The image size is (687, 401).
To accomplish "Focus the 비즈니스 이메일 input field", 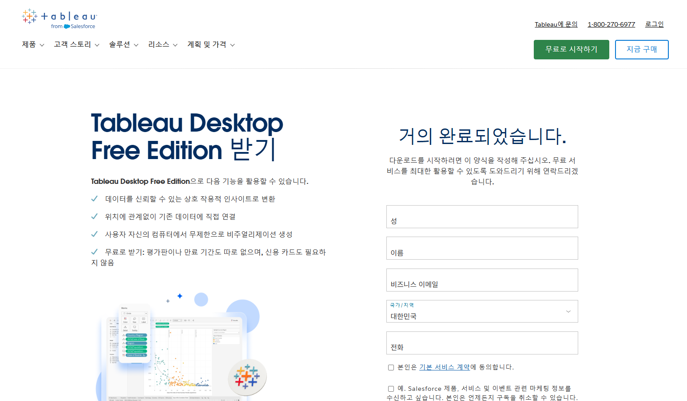I will pyautogui.click(x=482, y=280).
